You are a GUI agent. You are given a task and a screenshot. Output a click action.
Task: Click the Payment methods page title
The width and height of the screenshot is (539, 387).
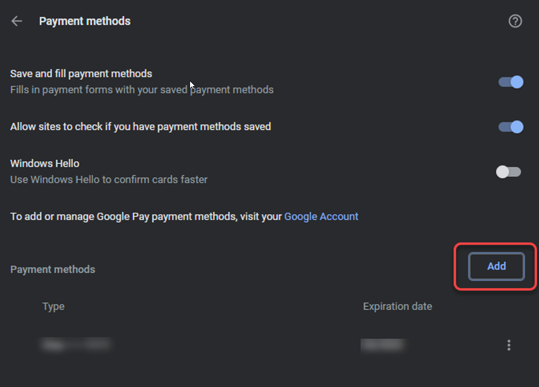click(x=85, y=21)
